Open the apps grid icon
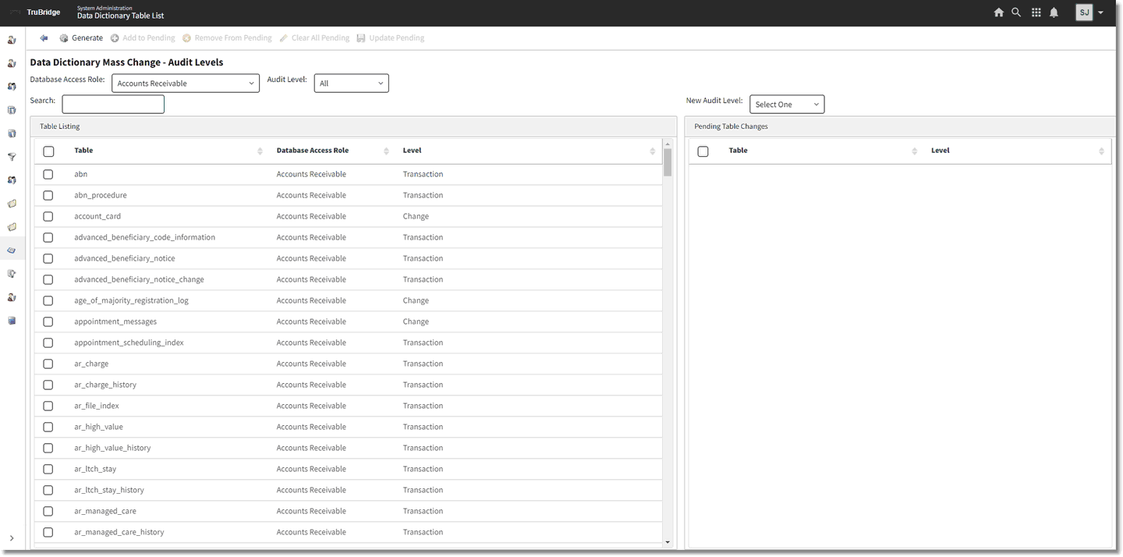Viewport: 1123px width, 557px height. [1036, 12]
